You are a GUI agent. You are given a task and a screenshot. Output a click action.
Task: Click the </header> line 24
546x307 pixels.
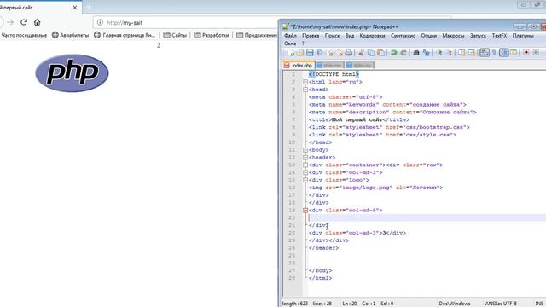pos(323,248)
